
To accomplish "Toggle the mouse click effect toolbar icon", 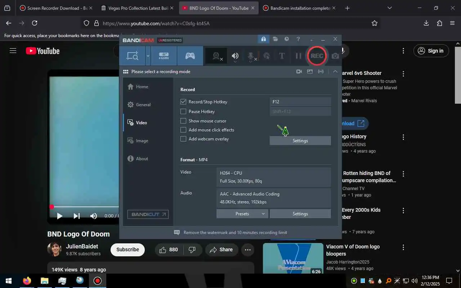I will point(267,56).
